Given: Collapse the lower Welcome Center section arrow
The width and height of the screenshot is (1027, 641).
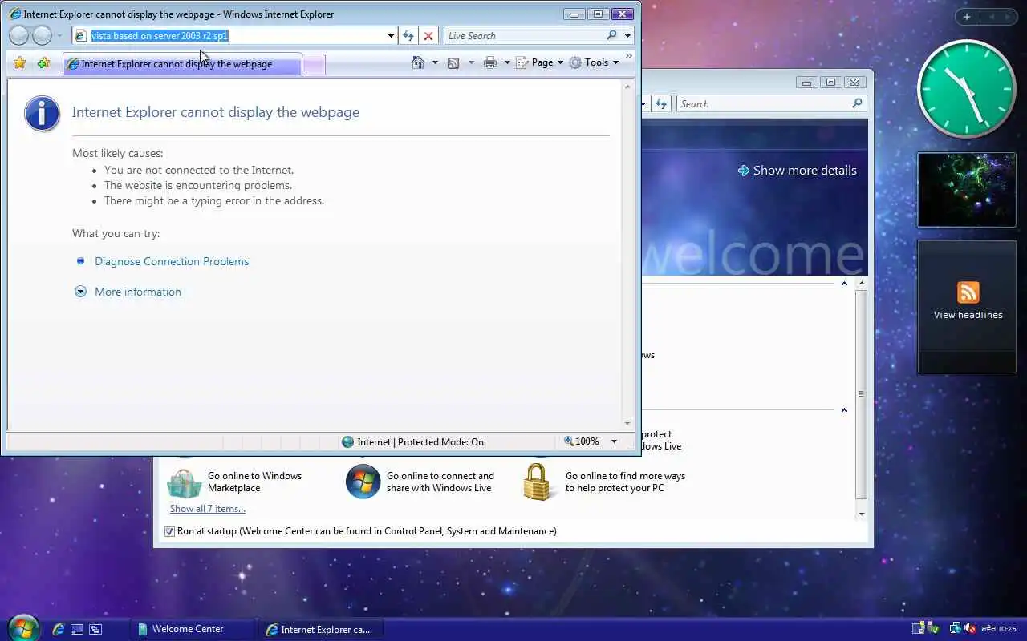Looking at the screenshot, I should tap(844, 410).
